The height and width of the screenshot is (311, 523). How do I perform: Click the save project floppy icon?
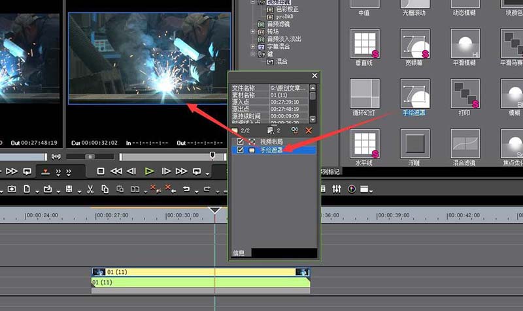[x=69, y=189]
